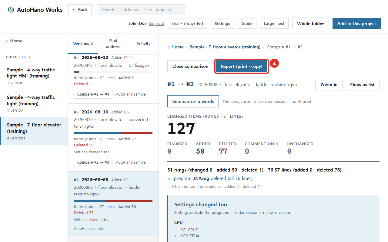Click the change bar of version #2

[113, 201]
